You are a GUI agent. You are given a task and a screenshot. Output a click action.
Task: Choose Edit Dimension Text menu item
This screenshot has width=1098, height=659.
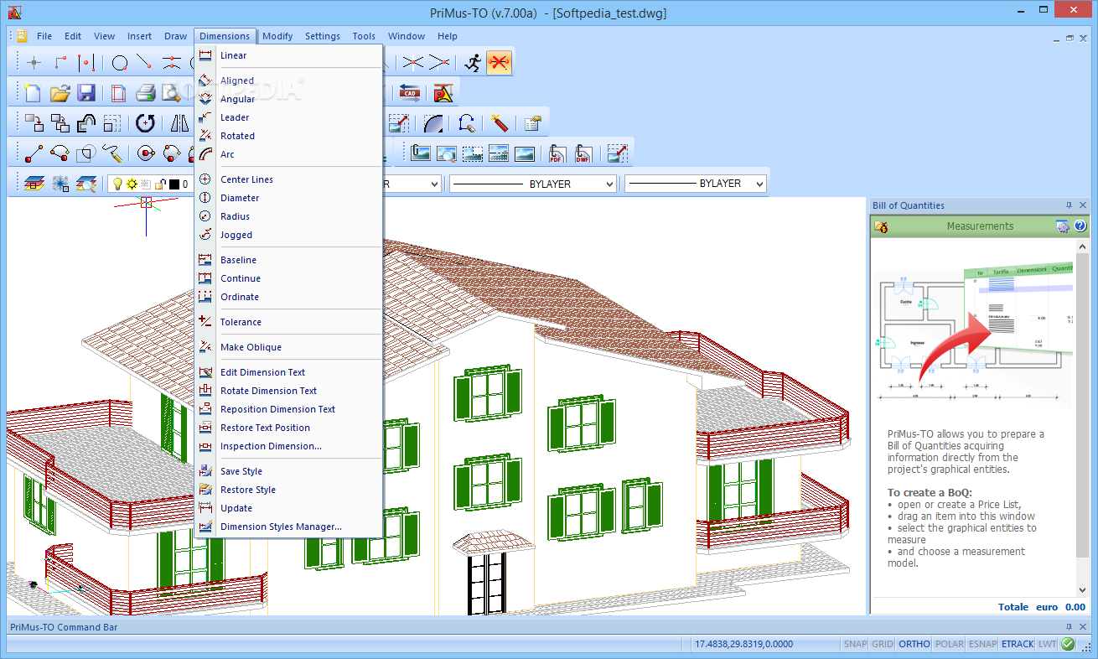288,372
